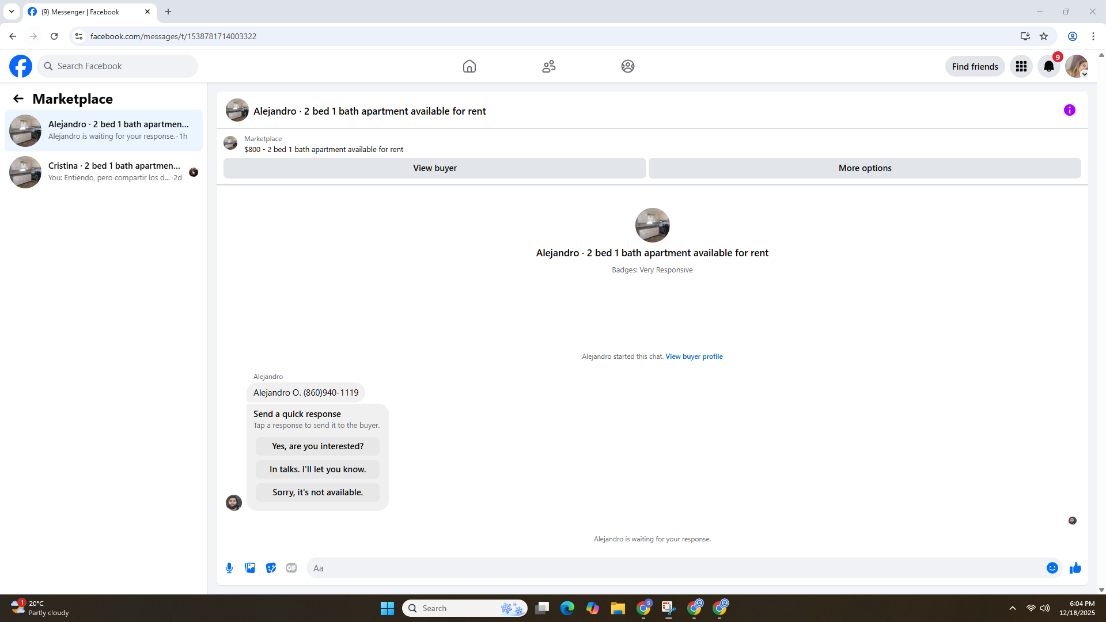Image resolution: width=1106 pixels, height=622 pixels.
Task: Click the message "Alejandro O. (860)940-1119"
Action: click(306, 393)
